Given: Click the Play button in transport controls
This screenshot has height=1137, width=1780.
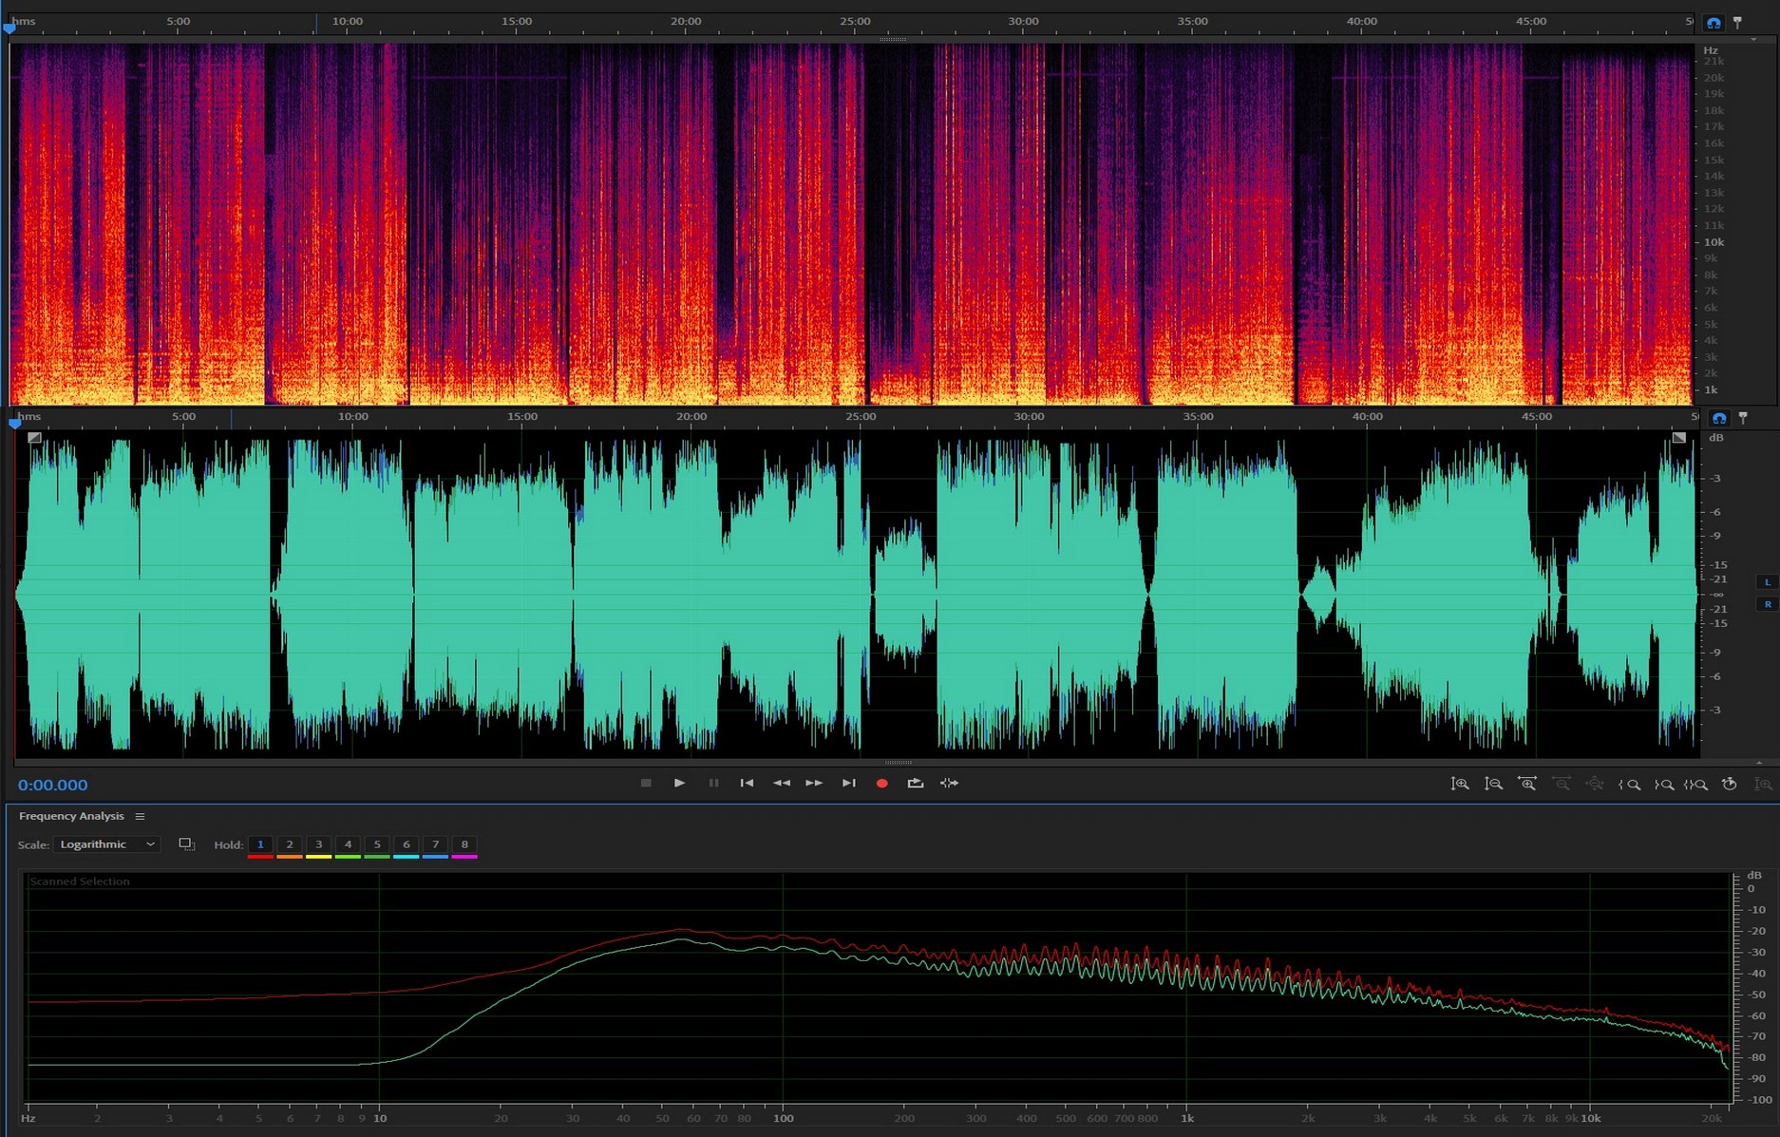Looking at the screenshot, I should [x=679, y=783].
